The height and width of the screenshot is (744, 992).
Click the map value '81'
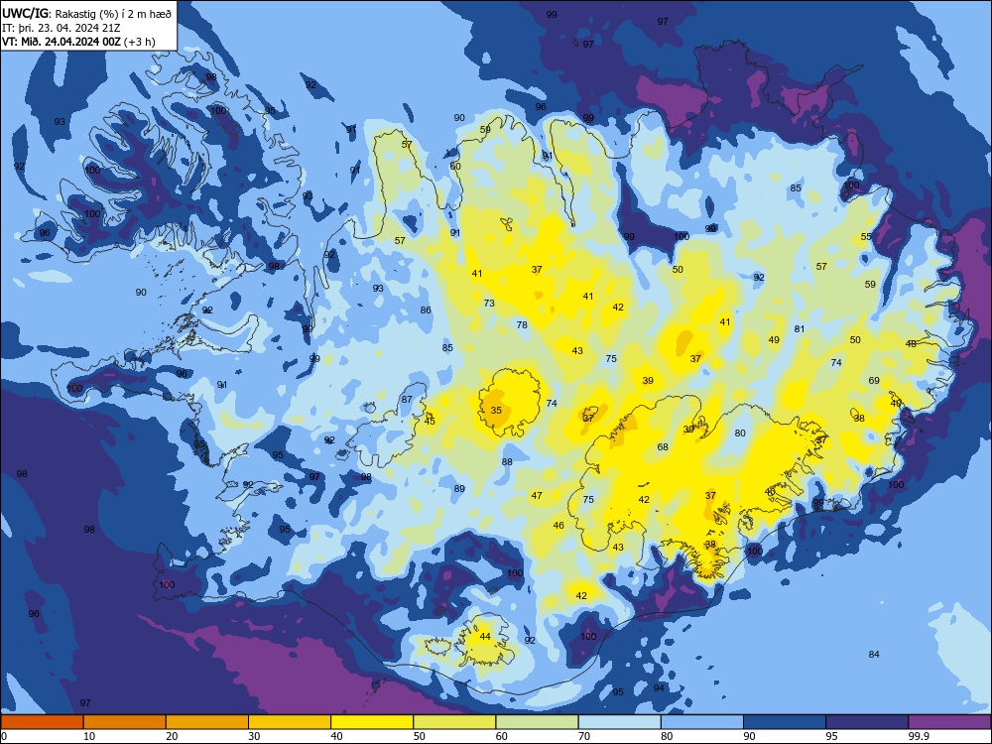point(799,329)
